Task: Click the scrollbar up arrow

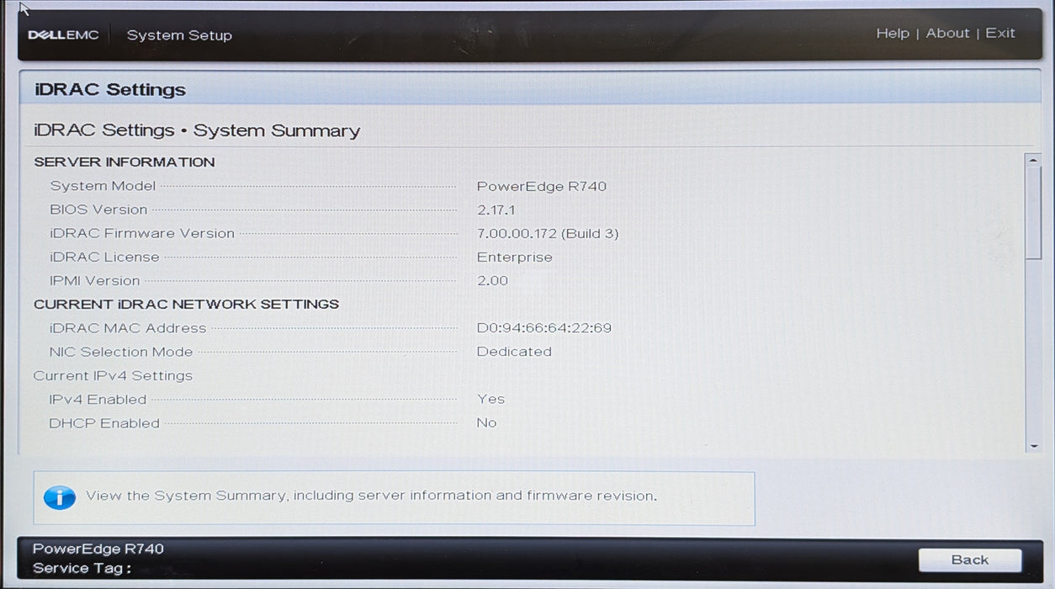Action: 1033,160
